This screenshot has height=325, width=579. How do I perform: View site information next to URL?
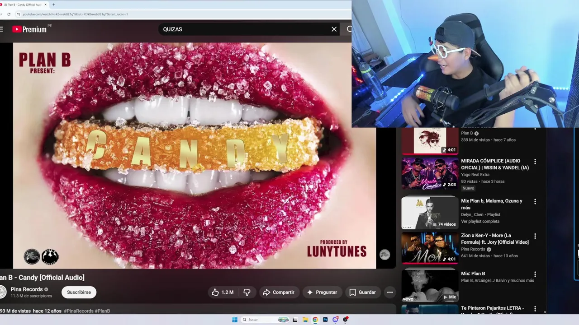(18, 14)
